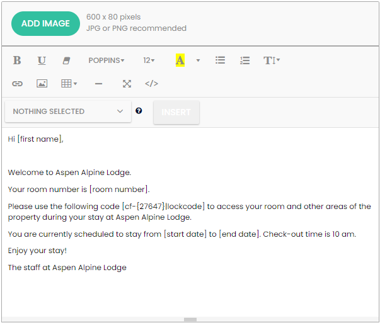
Task: Open the table insert dropdown
Action: point(69,83)
